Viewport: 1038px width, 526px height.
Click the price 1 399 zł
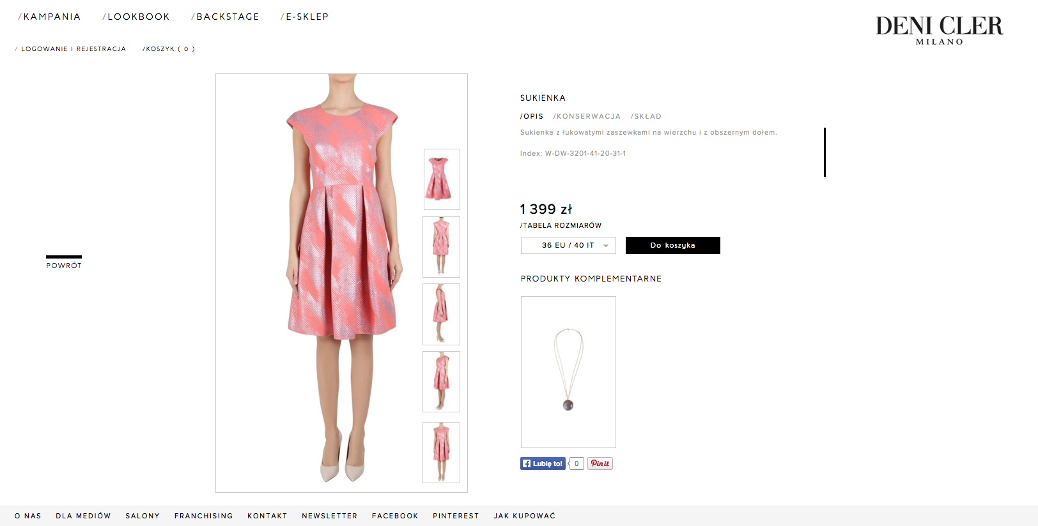(546, 209)
